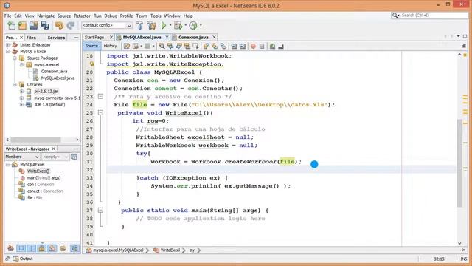This screenshot has width=472, height=266.
Task: Click the editor Comment lines icon
Action: click(x=272, y=46)
